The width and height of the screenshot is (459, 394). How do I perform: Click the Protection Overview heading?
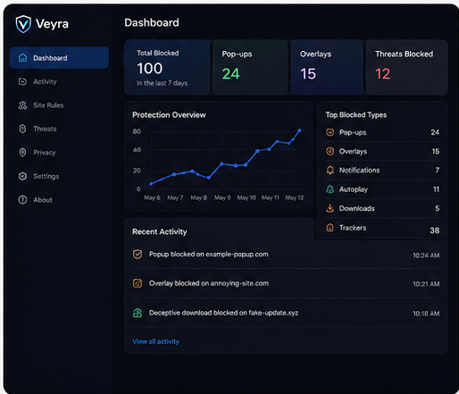coord(169,115)
